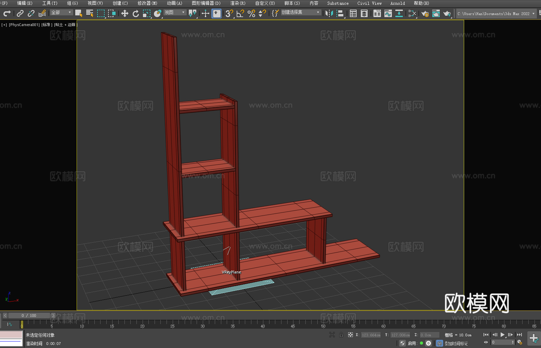Toggle Spinner Snap button
541x348 pixels.
click(262, 13)
